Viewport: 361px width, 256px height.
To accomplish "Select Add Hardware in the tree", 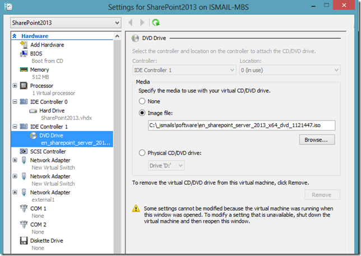I will [47, 45].
